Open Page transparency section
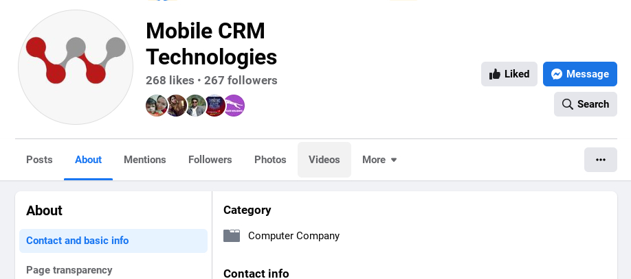The height and width of the screenshot is (279, 631). [69, 270]
